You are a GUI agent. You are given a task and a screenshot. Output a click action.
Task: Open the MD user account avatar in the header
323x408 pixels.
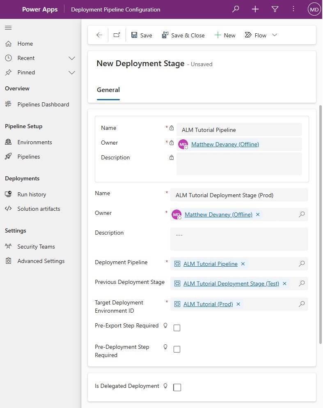click(x=314, y=9)
